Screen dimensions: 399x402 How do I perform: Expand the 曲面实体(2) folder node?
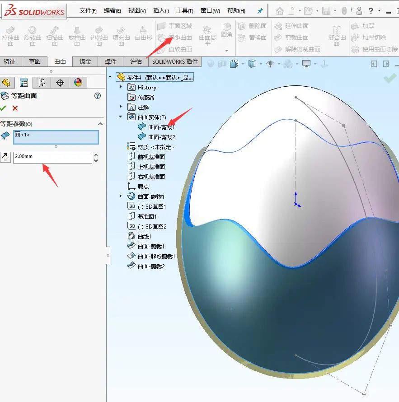(120, 117)
